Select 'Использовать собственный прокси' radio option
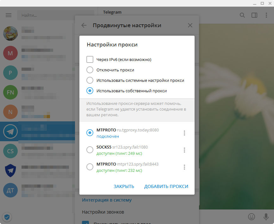Image resolution: width=274 pixels, height=224 pixels. (90, 91)
